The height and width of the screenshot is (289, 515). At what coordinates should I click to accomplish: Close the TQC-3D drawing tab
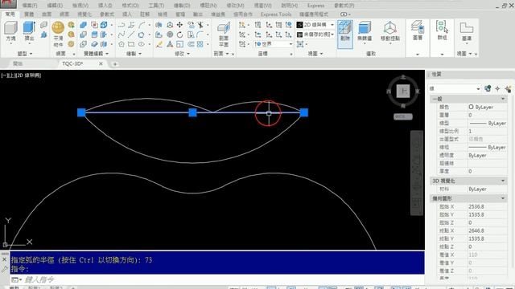point(101,63)
